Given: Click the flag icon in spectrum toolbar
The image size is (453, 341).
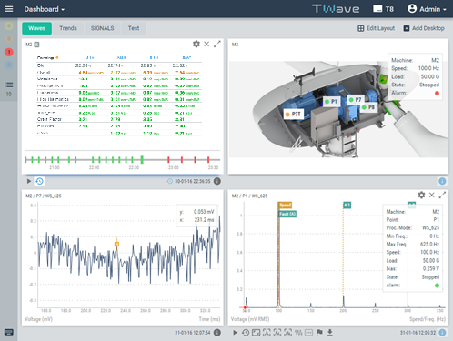Looking at the screenshot, I should [319, 333].
